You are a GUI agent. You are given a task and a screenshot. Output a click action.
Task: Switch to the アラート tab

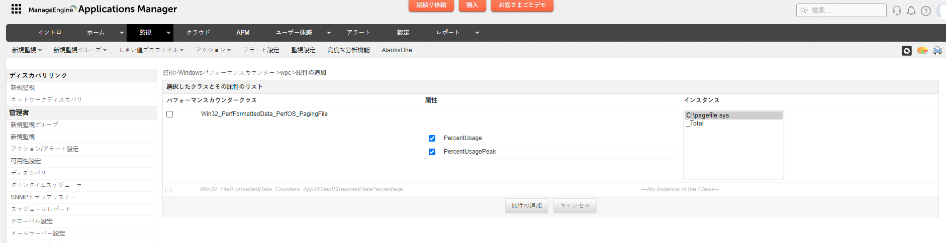(358, 33)
